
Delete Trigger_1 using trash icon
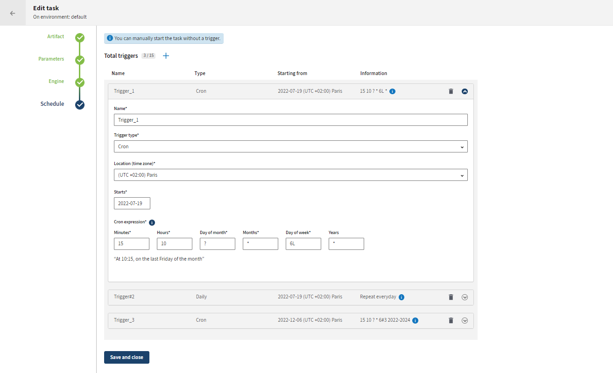[x=451, y=91]
